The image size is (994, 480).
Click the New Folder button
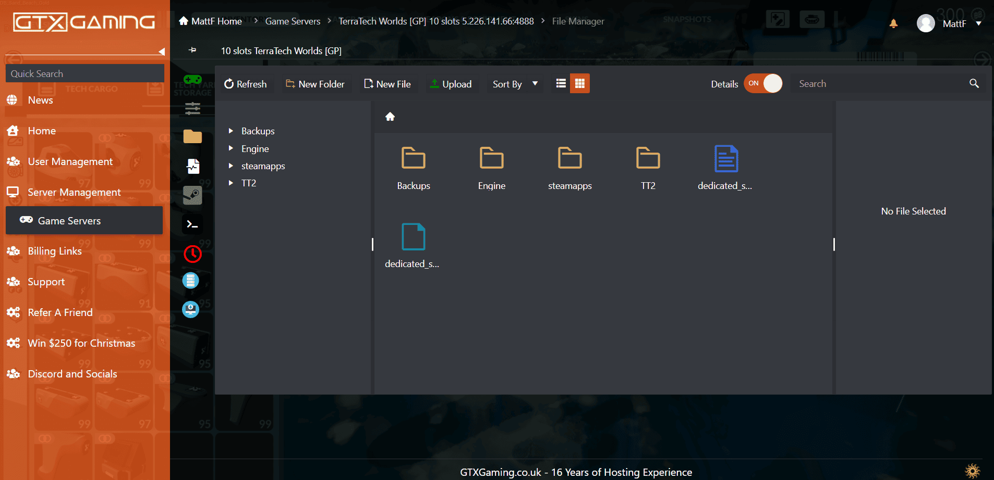click(316, 84)
